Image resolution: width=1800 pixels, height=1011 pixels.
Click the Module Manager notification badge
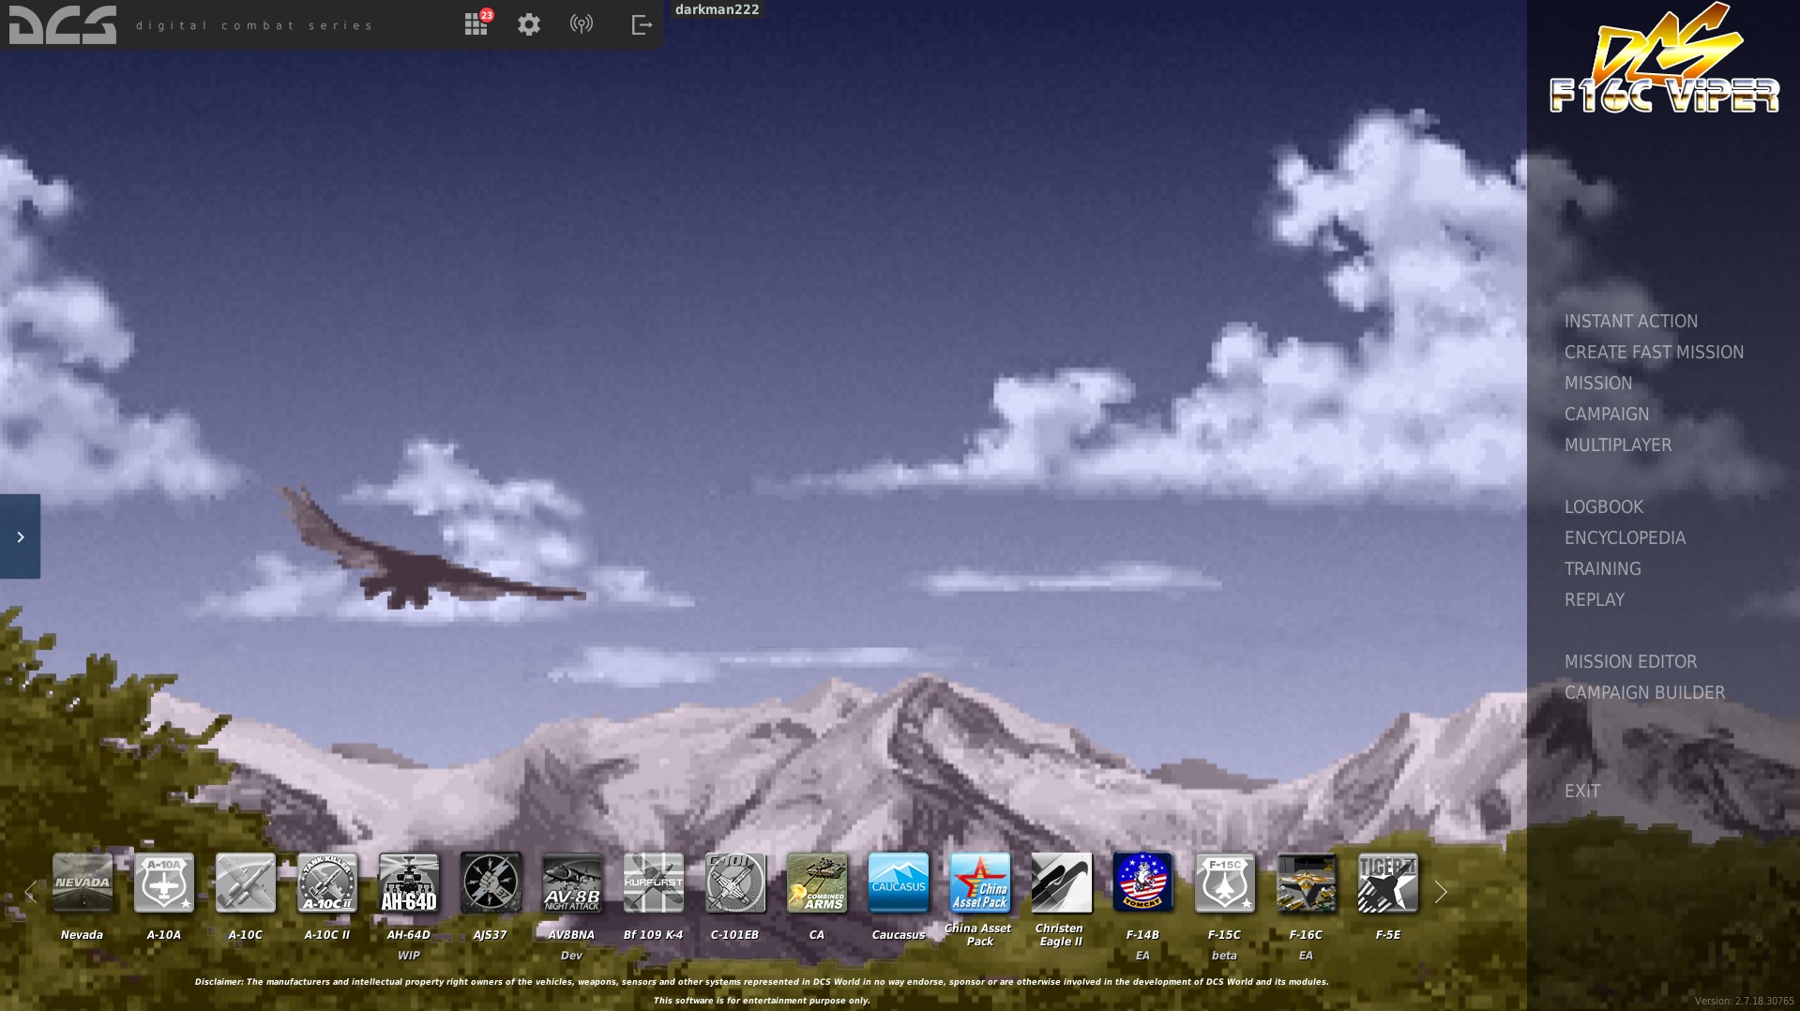click(487, 13)
